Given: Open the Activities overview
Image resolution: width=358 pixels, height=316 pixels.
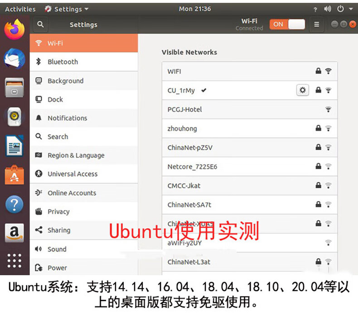Looking at the screenshot, I should coord(20,9).
